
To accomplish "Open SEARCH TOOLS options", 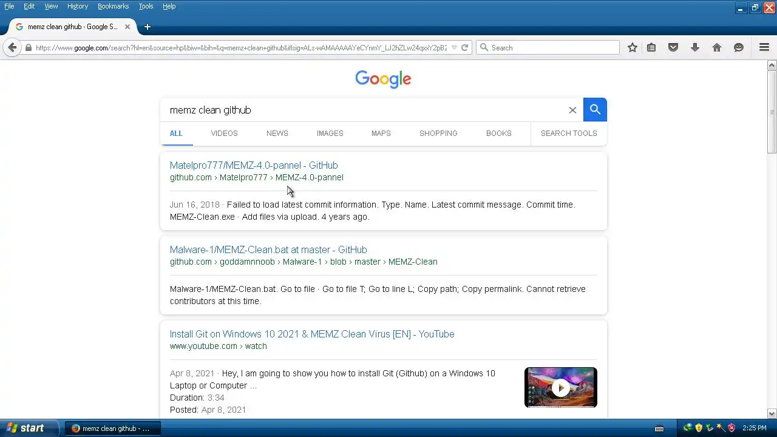I will point(569,134).
